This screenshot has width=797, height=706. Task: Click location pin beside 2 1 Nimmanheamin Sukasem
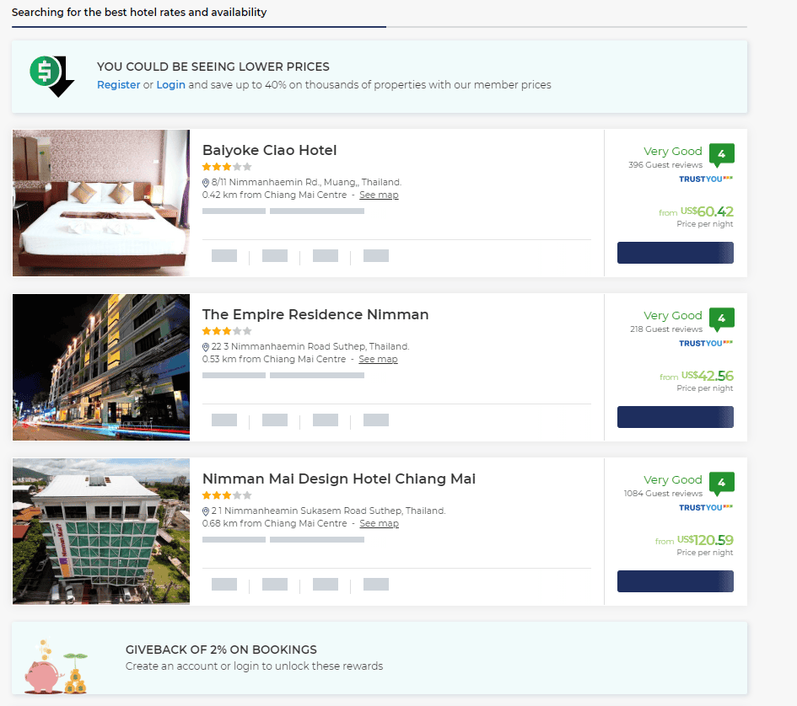206,511
